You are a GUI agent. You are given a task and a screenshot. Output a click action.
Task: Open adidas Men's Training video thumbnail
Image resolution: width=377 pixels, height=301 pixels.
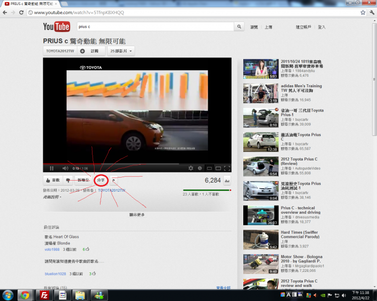coord(261,93)
